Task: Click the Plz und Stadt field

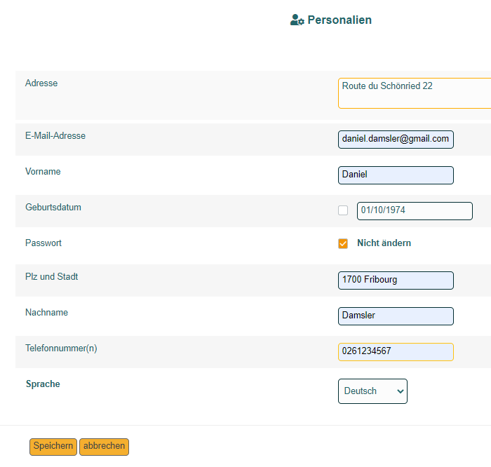Action: point(396,280)
